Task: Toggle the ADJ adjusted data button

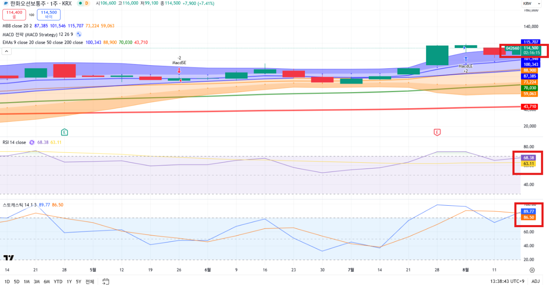Action: point(535,282)
